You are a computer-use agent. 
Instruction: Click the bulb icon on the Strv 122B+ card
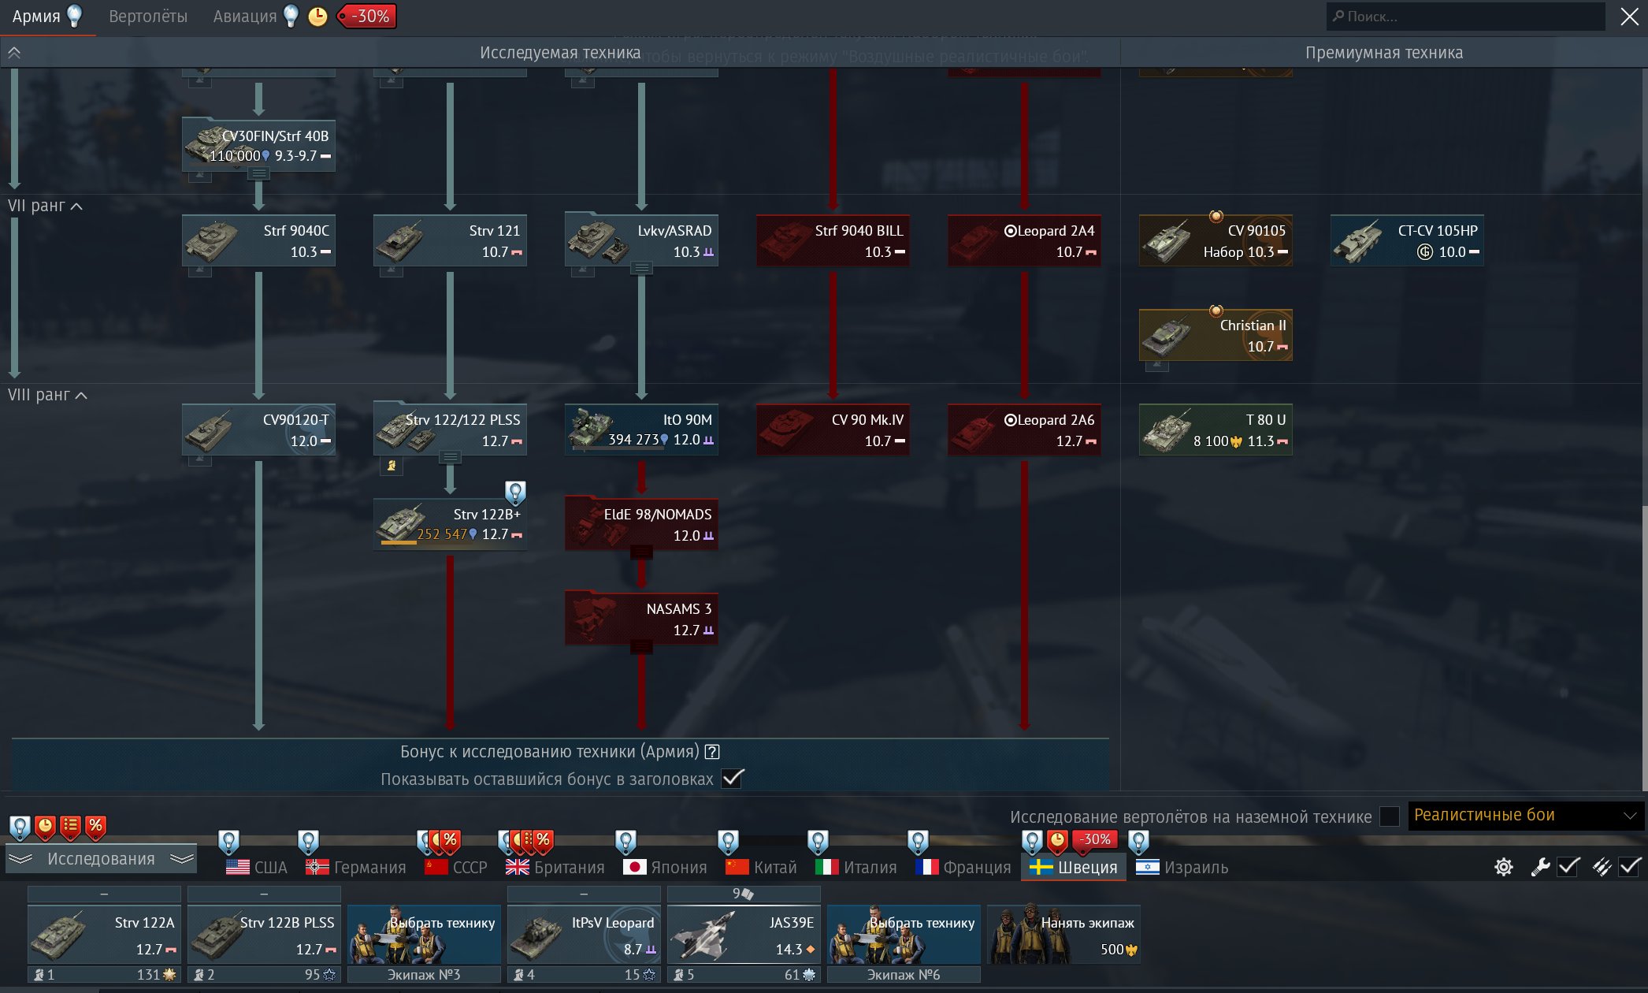515,493
